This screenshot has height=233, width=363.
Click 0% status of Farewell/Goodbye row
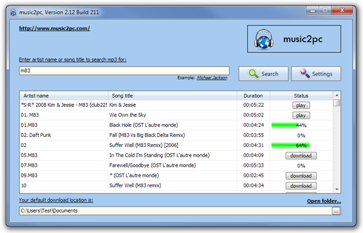[301, 166]
